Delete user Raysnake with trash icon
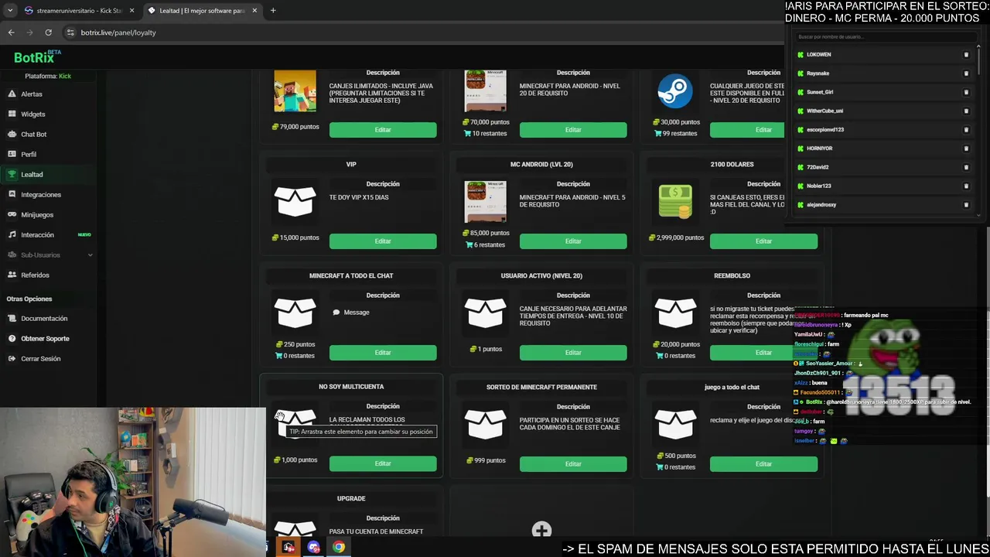990x557 pixels. 966,73
